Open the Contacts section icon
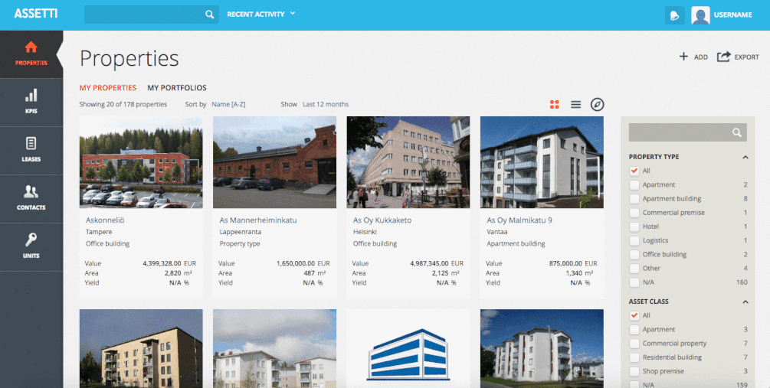770x388 pixels. point(31,192)
